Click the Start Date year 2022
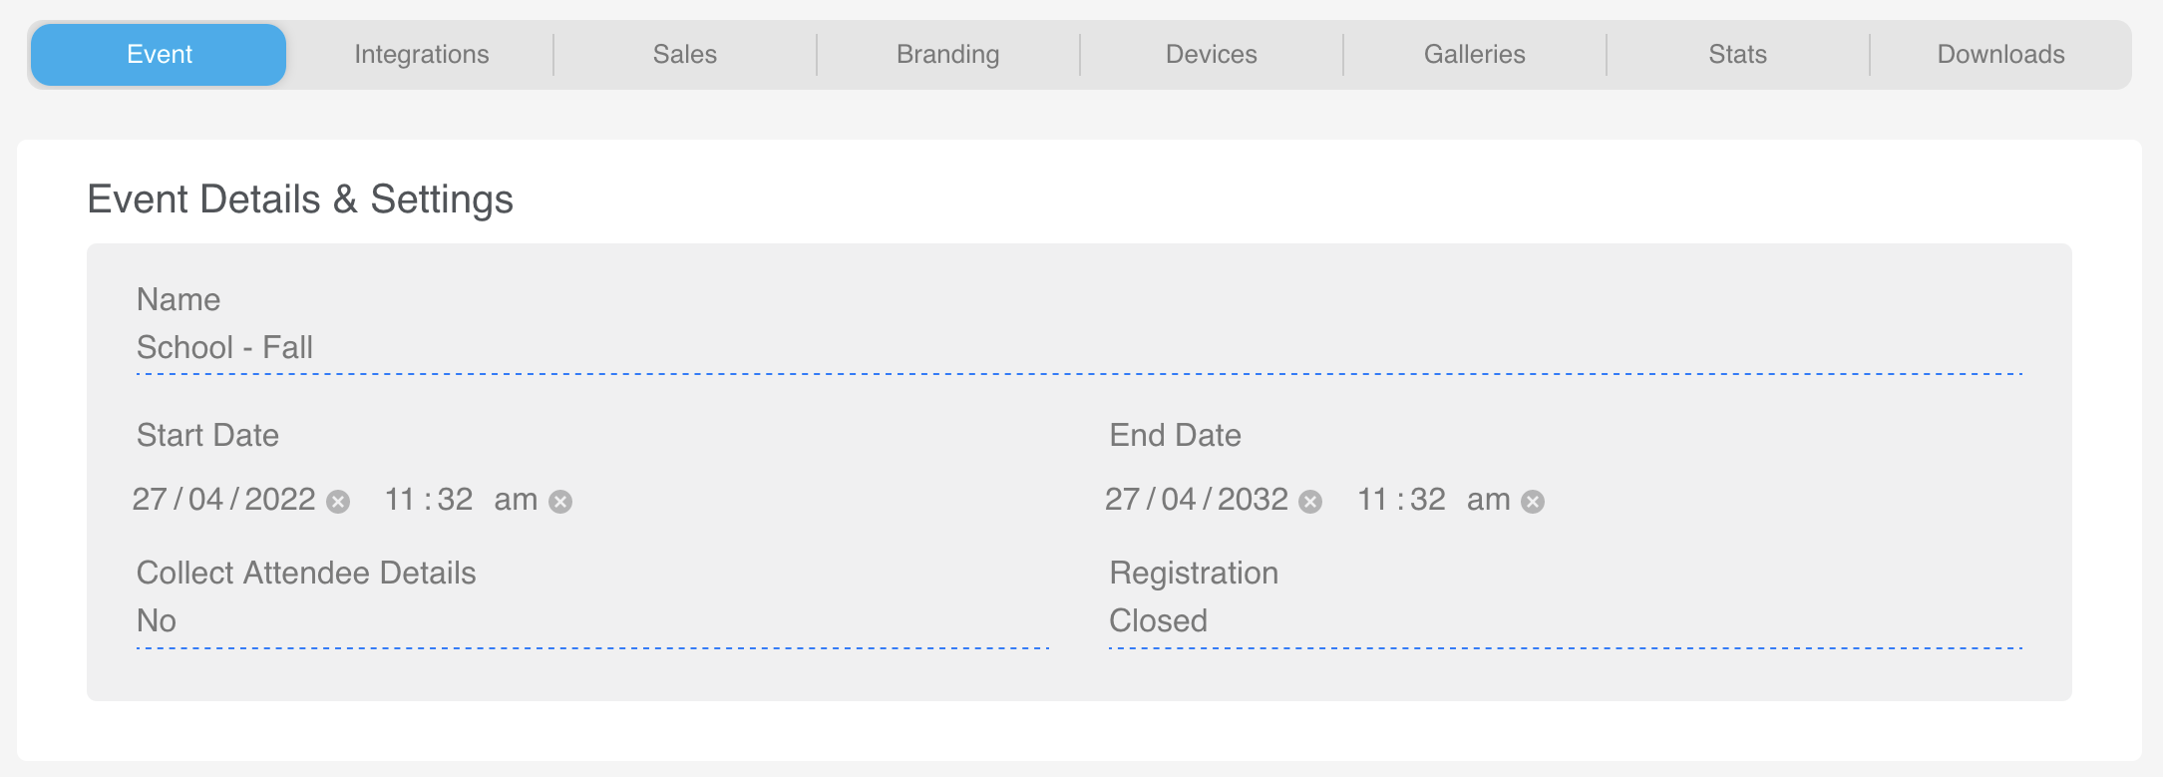Screen dimensions: 2163x777 pyautogui.click(x=280, y=500)
